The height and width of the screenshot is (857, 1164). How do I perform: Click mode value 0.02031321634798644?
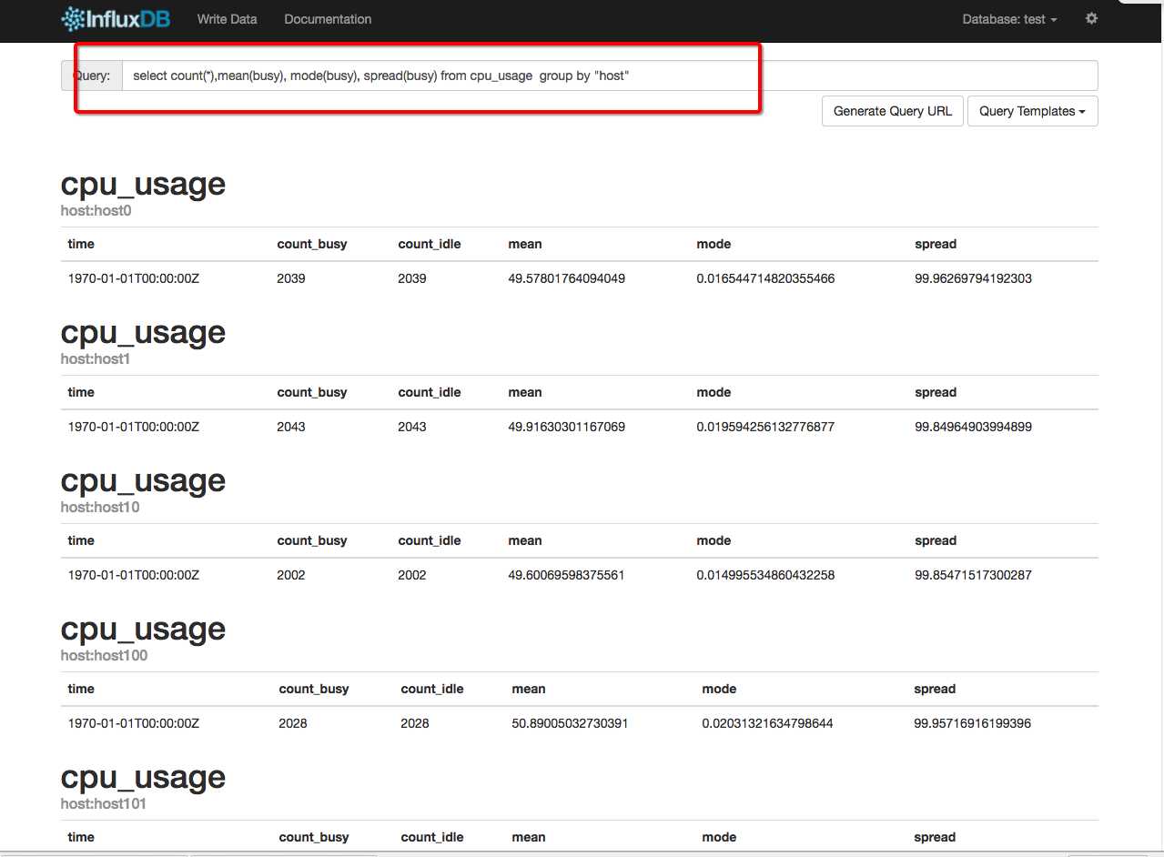tap(767, 724)
